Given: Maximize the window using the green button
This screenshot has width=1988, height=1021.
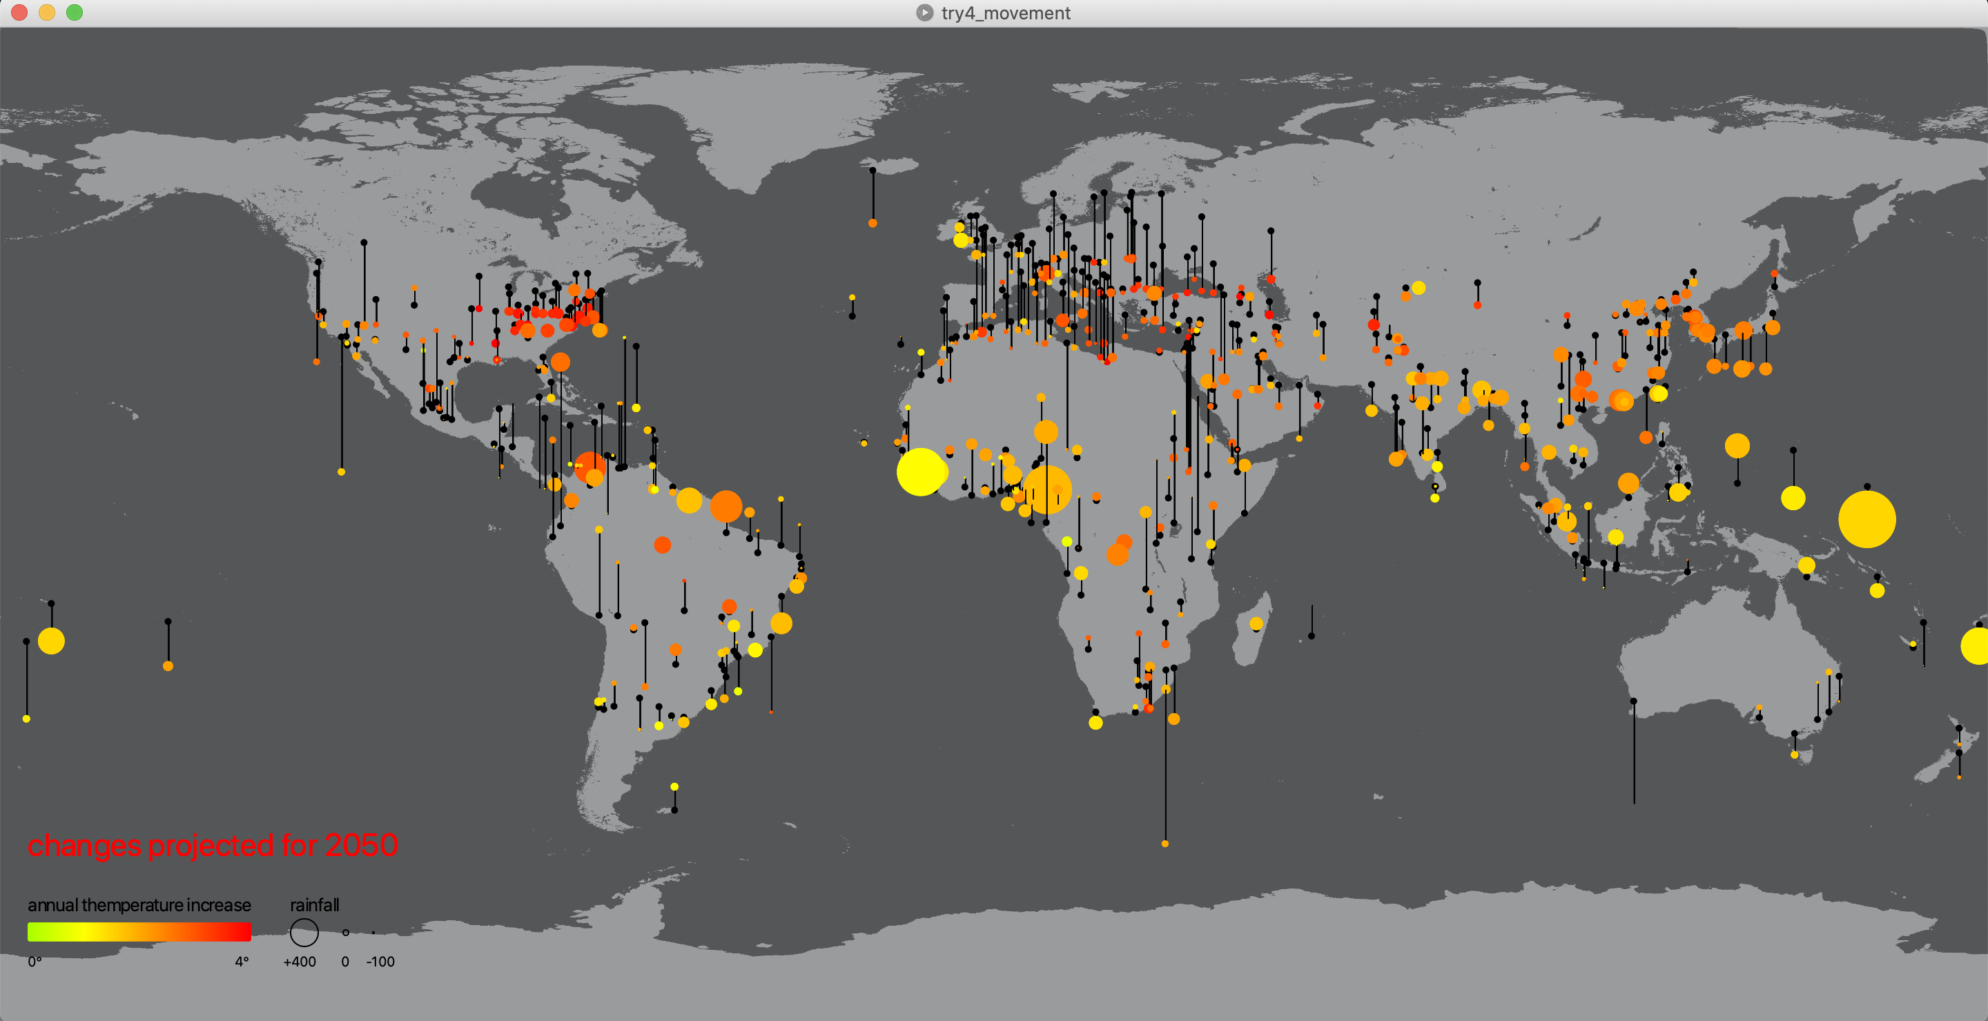Looking at the screenshot, I should [x=75, y=12].
